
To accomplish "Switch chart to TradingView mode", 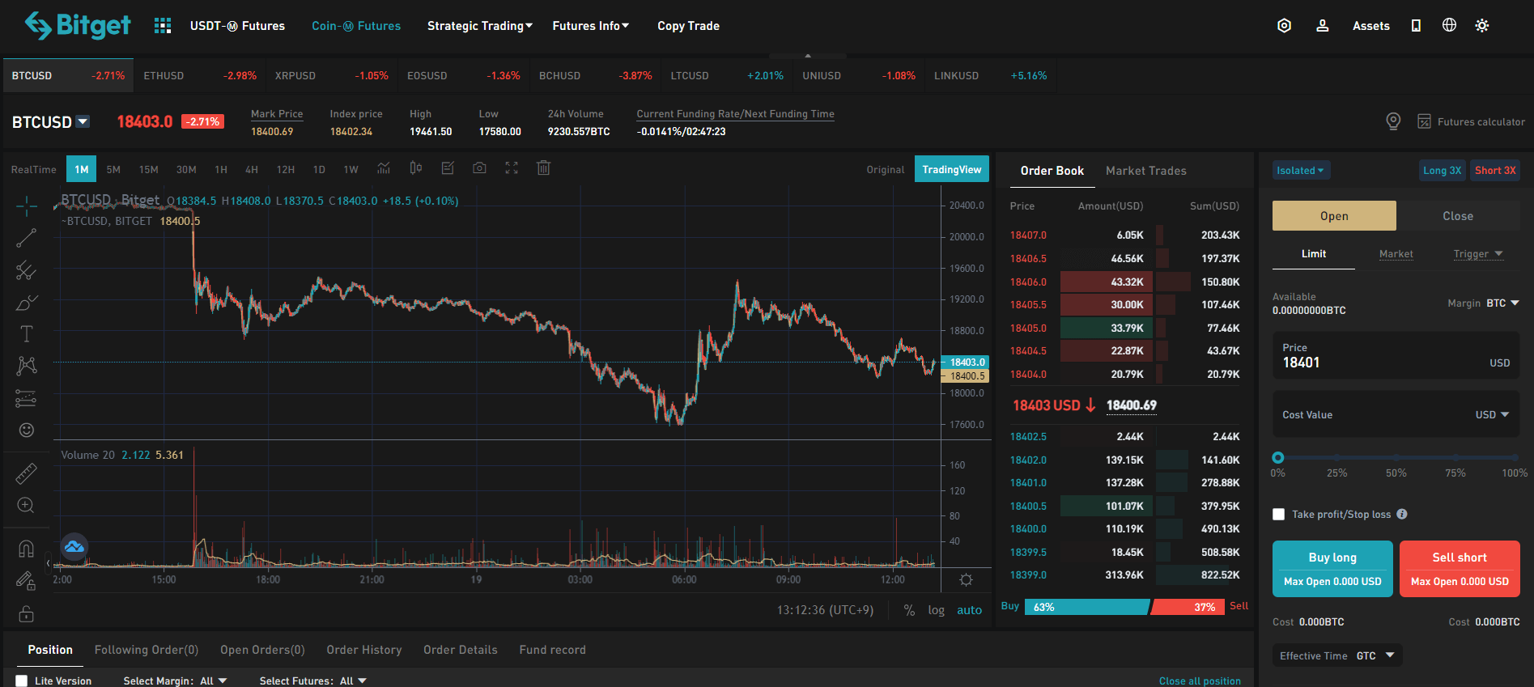I will 952,169.
